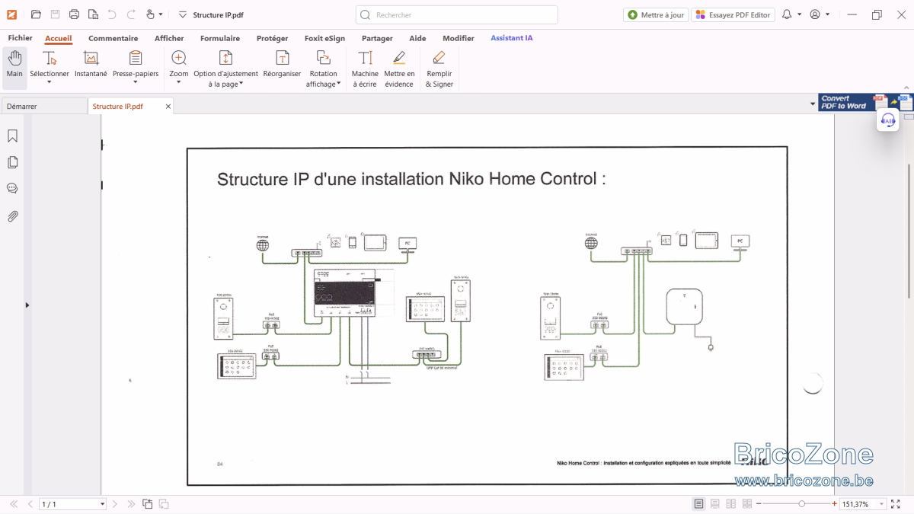Open the Fichier menu
This screenshot has height=514, width=914.
click(x=21, y=38)
